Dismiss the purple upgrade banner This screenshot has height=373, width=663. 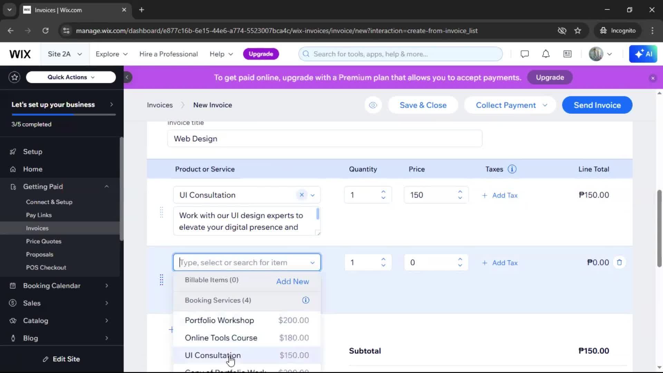pos(653,78)
